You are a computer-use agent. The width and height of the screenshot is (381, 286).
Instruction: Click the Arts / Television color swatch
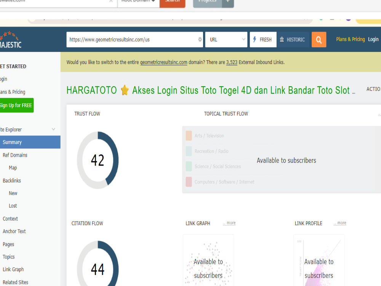189,136
